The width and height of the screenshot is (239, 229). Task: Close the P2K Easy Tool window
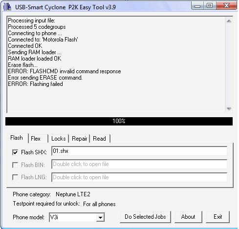pos(227,6)
